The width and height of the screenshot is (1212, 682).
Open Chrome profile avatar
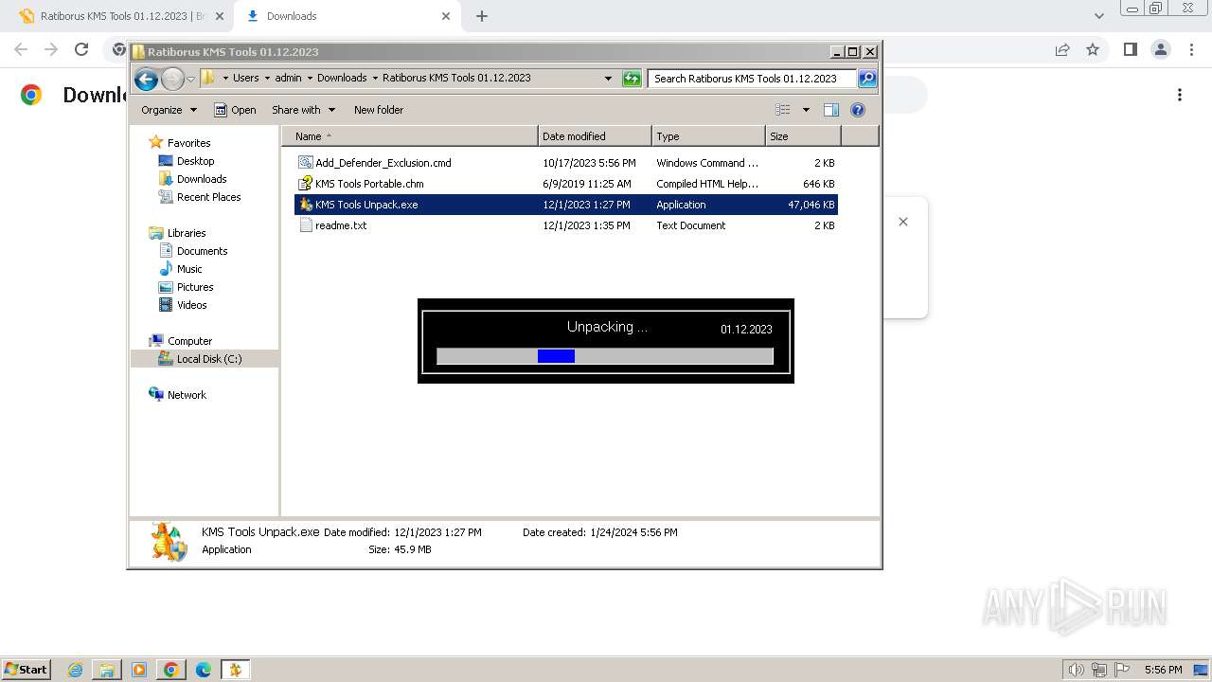click(1160, 49)
